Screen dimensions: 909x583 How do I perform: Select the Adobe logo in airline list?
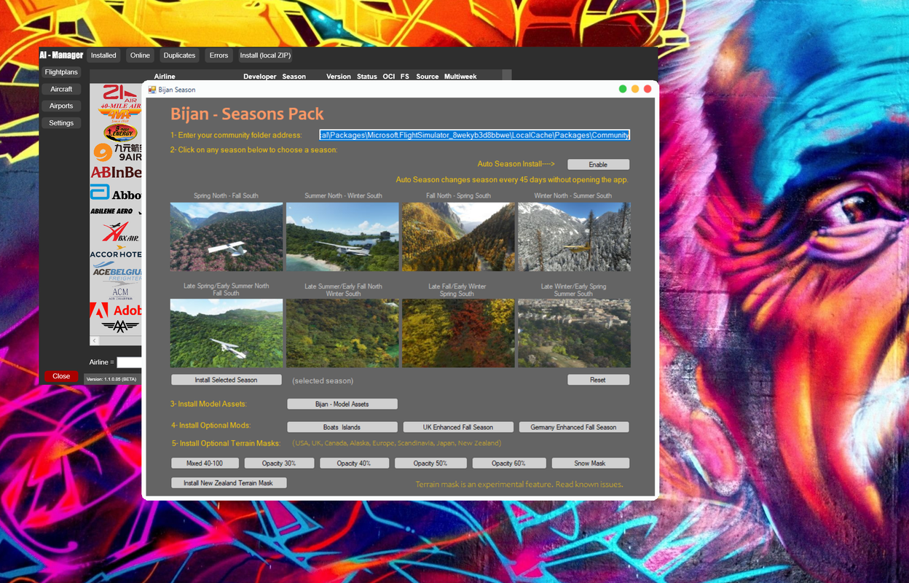click(117, 310)
